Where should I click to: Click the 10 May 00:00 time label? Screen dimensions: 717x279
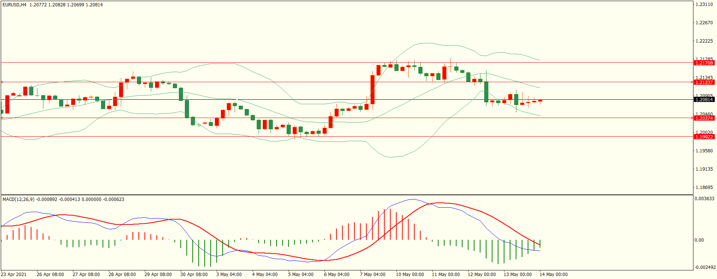[x=410, y=275]
